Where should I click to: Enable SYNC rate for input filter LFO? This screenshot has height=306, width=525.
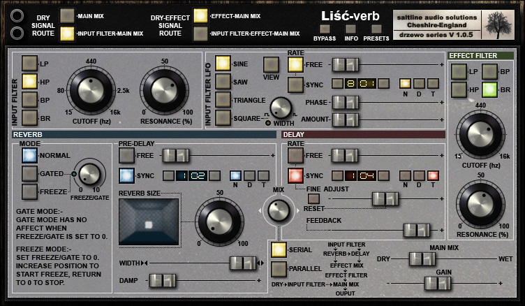click(295, 85)
